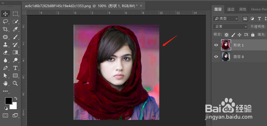Select the 形状 1 layer name
The height and width of the screenshot is (126, 267).
pos(238,45)
